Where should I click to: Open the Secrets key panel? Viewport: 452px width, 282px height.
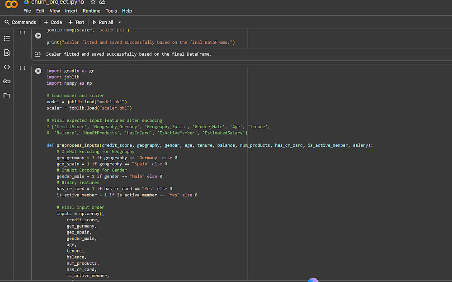tap(7, 81)
